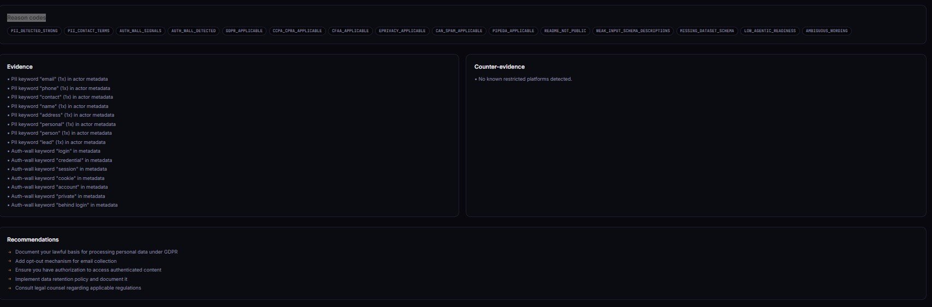The width and height of the screenshot is (932, 307).
Task: Select the LOW_AGENTIC_READINESS chip
Action: pyautogui.click(x=770, y=31)
